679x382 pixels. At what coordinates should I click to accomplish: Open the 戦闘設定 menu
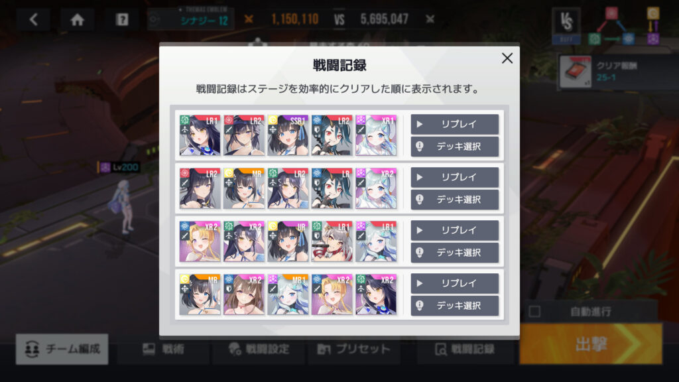(259, 349)
